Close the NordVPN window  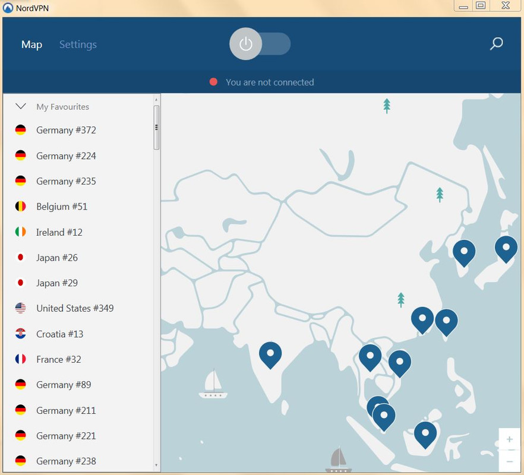coord(506,6)
